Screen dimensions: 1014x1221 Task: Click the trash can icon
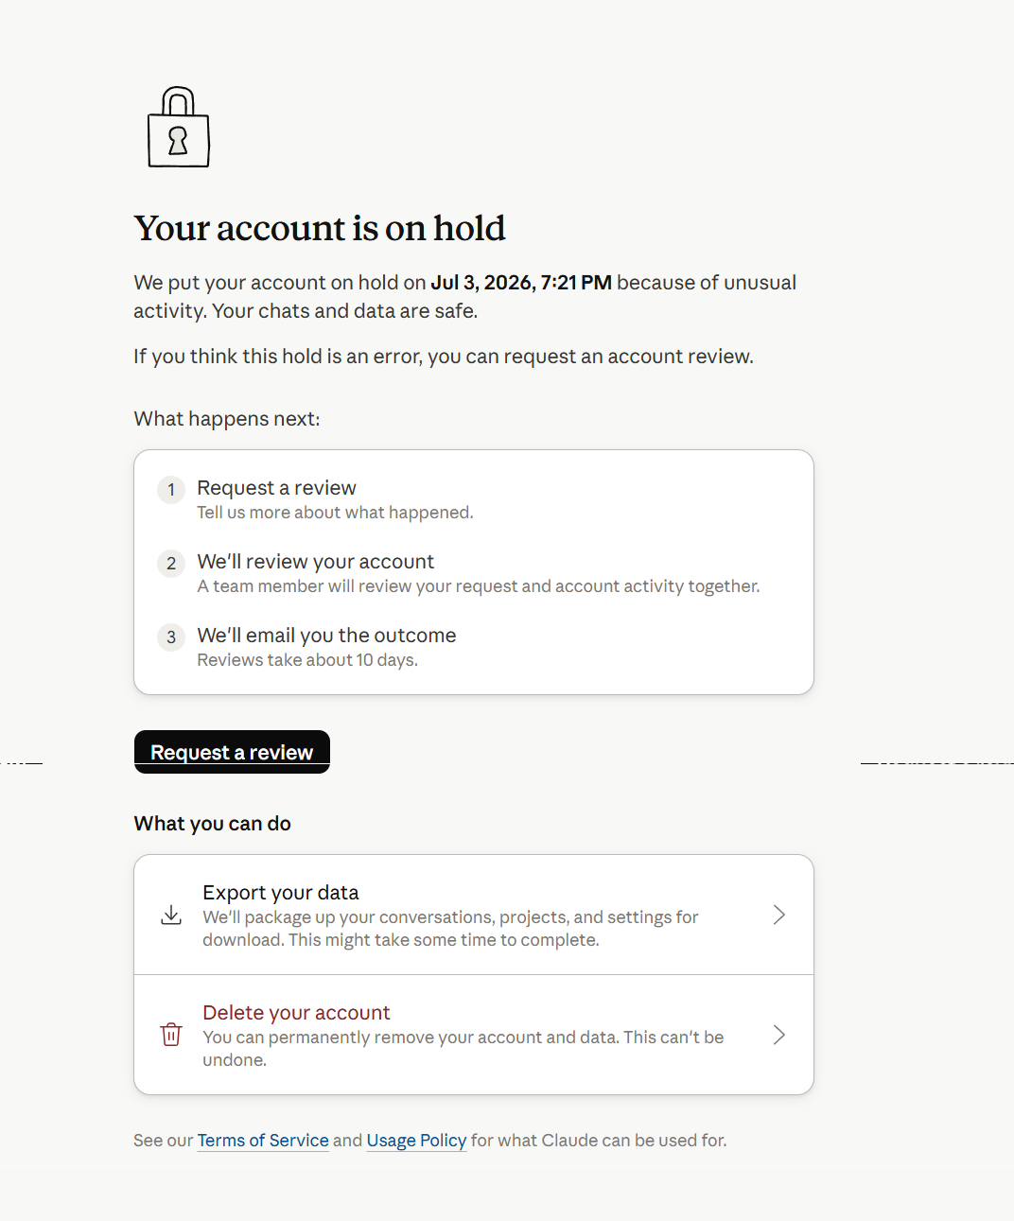click(171, 1035)
